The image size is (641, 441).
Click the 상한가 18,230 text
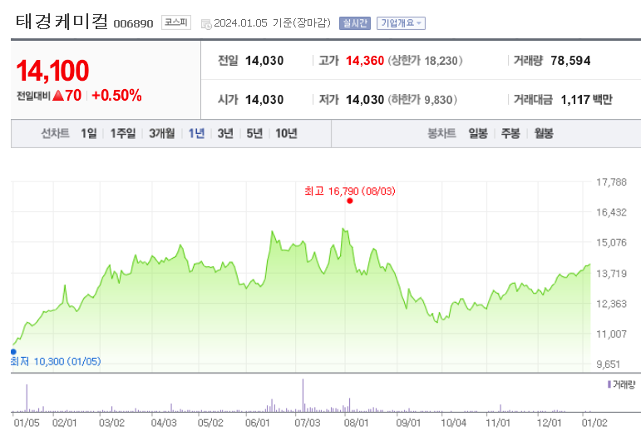[425, 61]
